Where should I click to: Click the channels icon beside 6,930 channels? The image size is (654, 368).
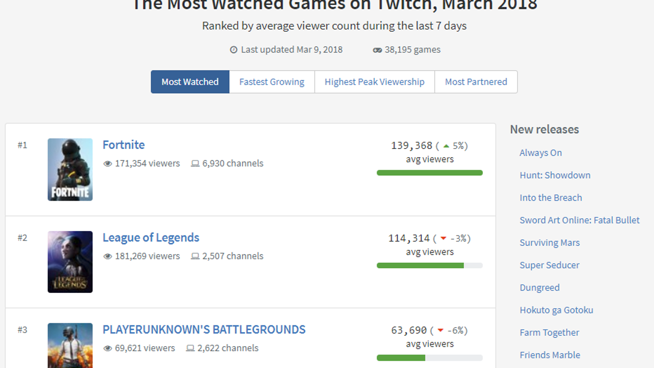coord(195,164)
